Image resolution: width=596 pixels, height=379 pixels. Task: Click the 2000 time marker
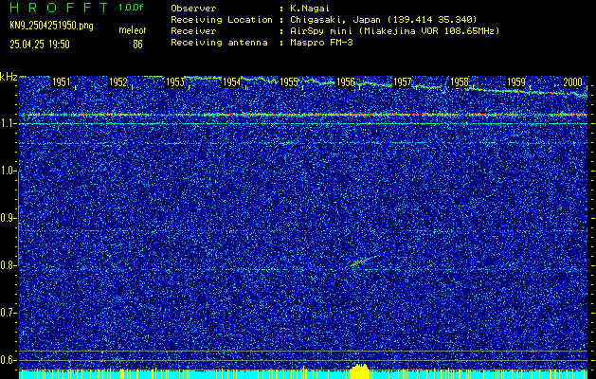[x=573, y=82]
